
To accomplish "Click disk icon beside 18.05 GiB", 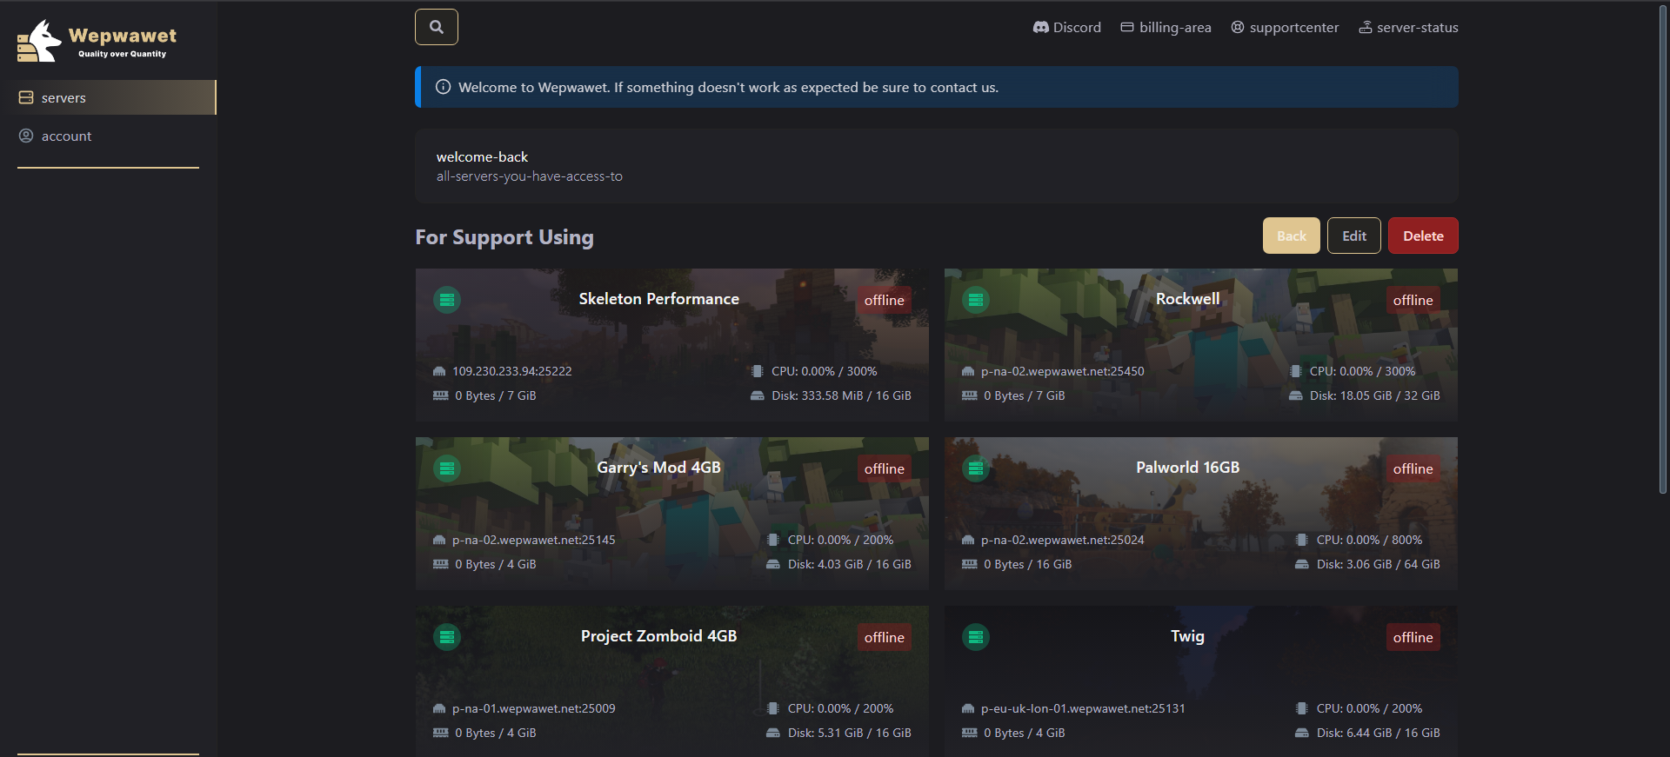I will coord(1296,395).
